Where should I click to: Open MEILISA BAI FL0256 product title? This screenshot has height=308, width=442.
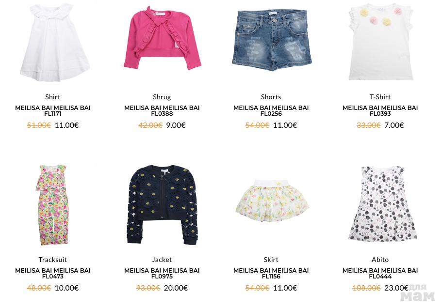click(x=271, y=110)
